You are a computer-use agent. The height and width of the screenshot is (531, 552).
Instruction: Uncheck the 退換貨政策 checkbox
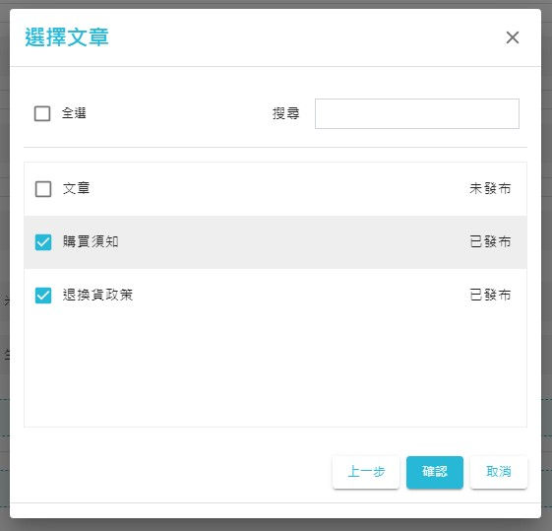click(x=43, y=296)
